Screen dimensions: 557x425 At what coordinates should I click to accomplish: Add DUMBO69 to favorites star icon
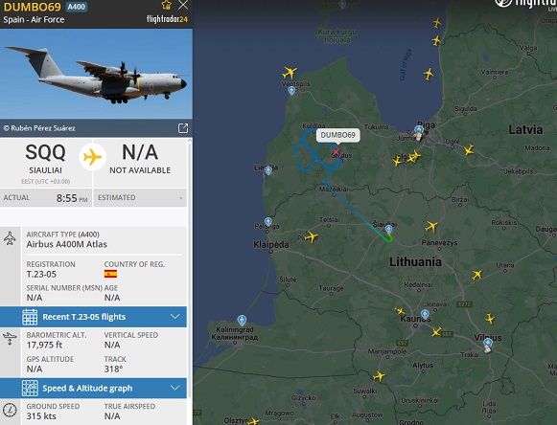coord(166,5)
